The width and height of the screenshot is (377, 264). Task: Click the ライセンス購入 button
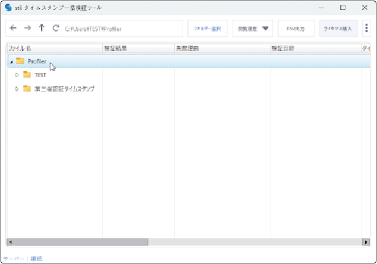tap(338, 28)
